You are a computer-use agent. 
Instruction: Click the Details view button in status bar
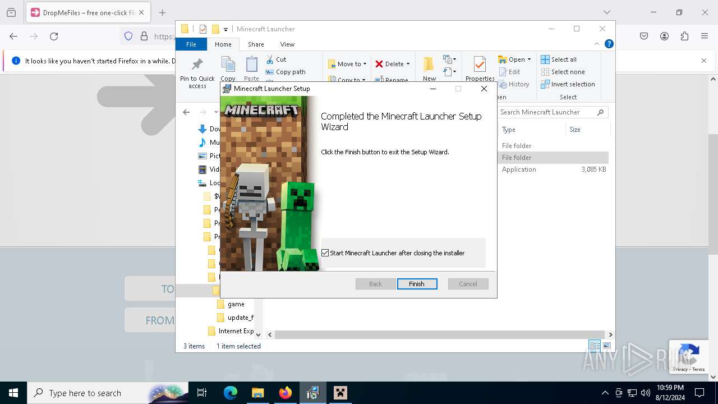click(594, 346)
